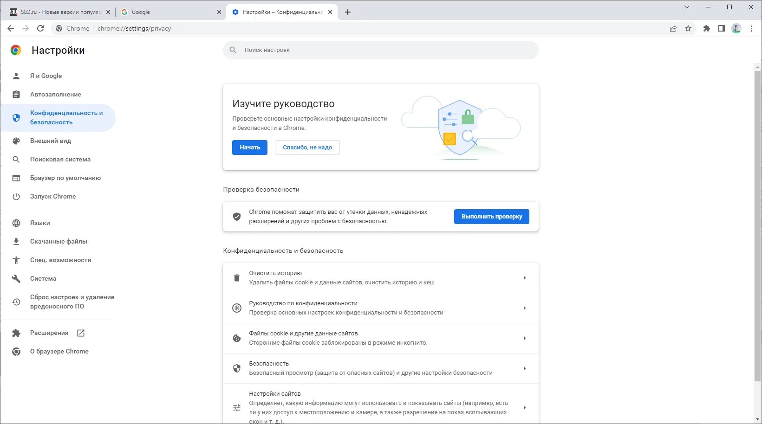The image size is (762, 424).
Task: Click the Поиск настроек search field
Action: (381, 50)
